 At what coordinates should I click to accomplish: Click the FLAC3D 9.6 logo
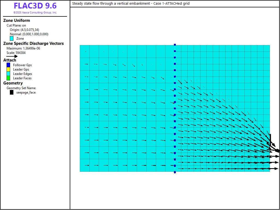(35, 6)
